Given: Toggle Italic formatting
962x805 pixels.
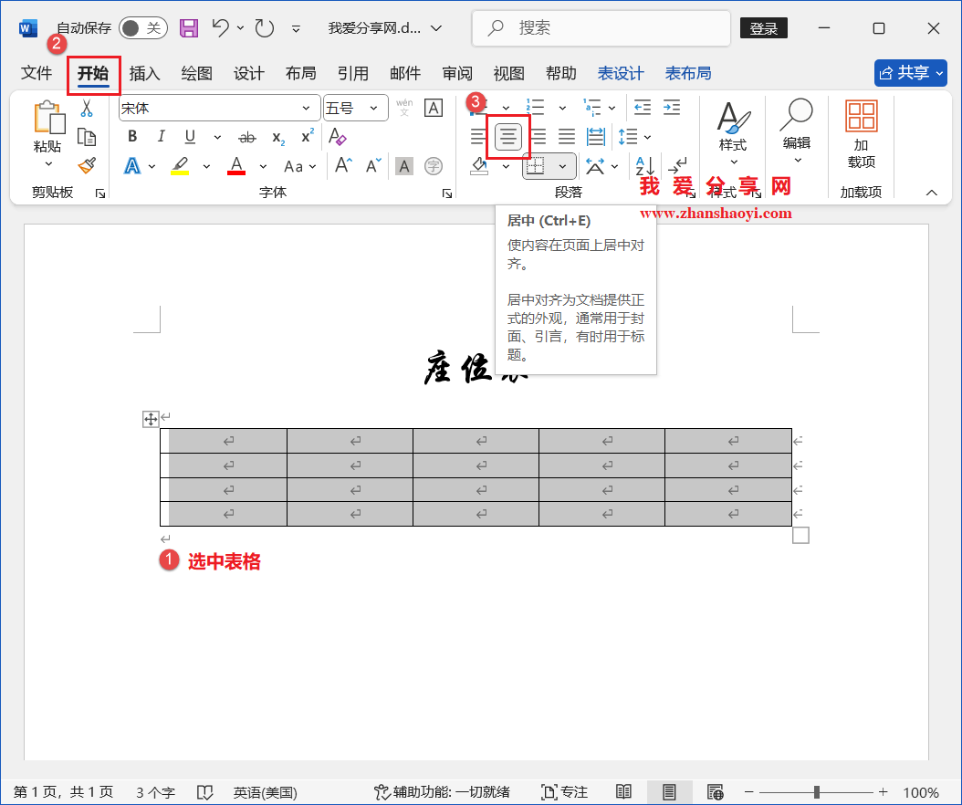Looking at the screenshot, I should point(161,136).
